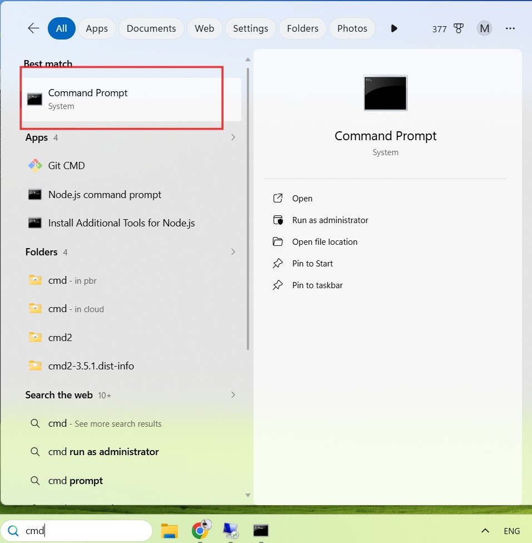Image resolution: width=532 pixels, height=543 pixels.
Task: Choose Run as administrator
Action: (x=320, y=220)
